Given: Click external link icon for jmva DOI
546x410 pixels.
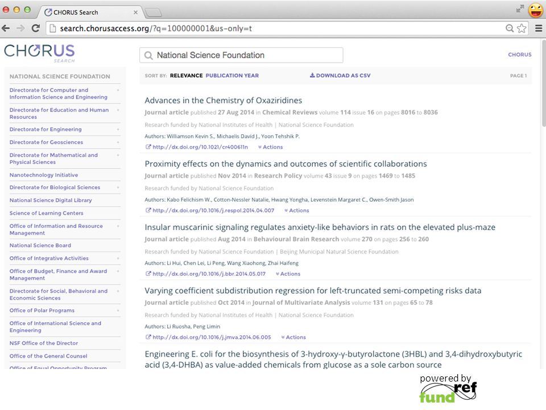Looking at the screenshot, I should click(x=148, y=337).
